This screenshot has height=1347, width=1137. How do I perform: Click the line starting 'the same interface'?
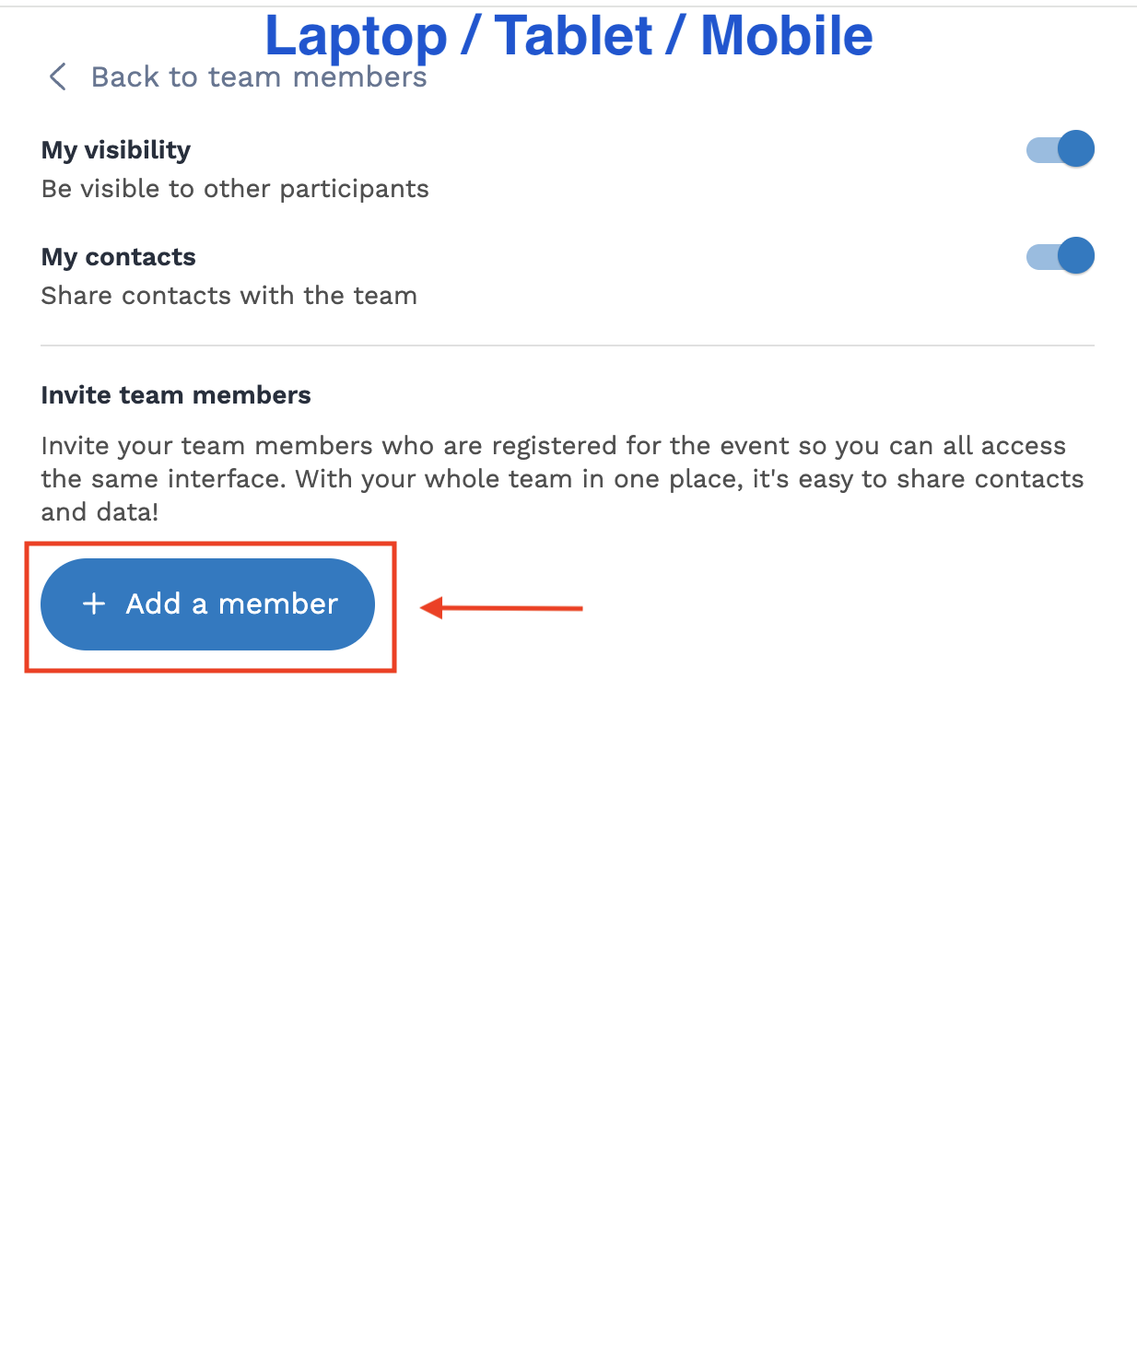tap(562, 479)
